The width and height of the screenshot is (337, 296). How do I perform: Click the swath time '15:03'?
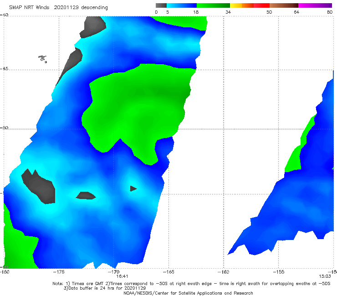coord(325,276)
